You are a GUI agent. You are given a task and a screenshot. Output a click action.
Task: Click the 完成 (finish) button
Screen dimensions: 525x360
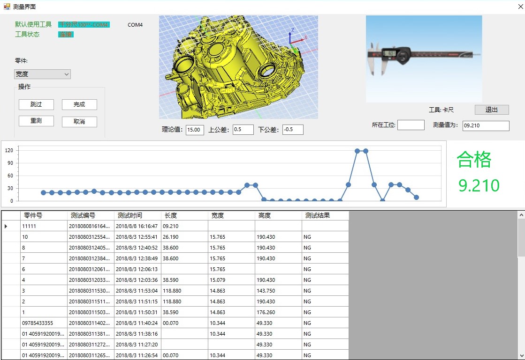tap(79, 104)
